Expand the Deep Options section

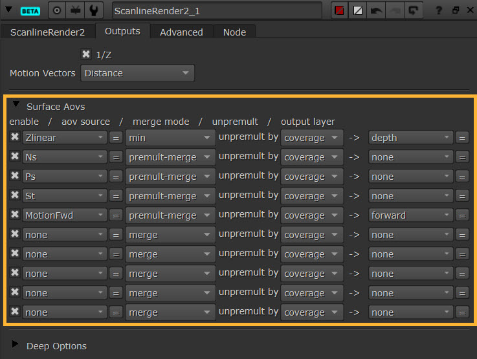point(16,345)
